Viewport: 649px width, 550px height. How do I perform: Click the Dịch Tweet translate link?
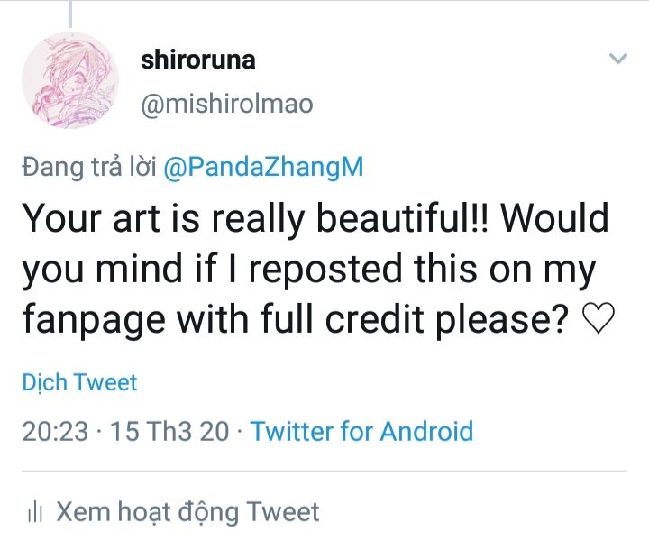[x=79, y=382]
